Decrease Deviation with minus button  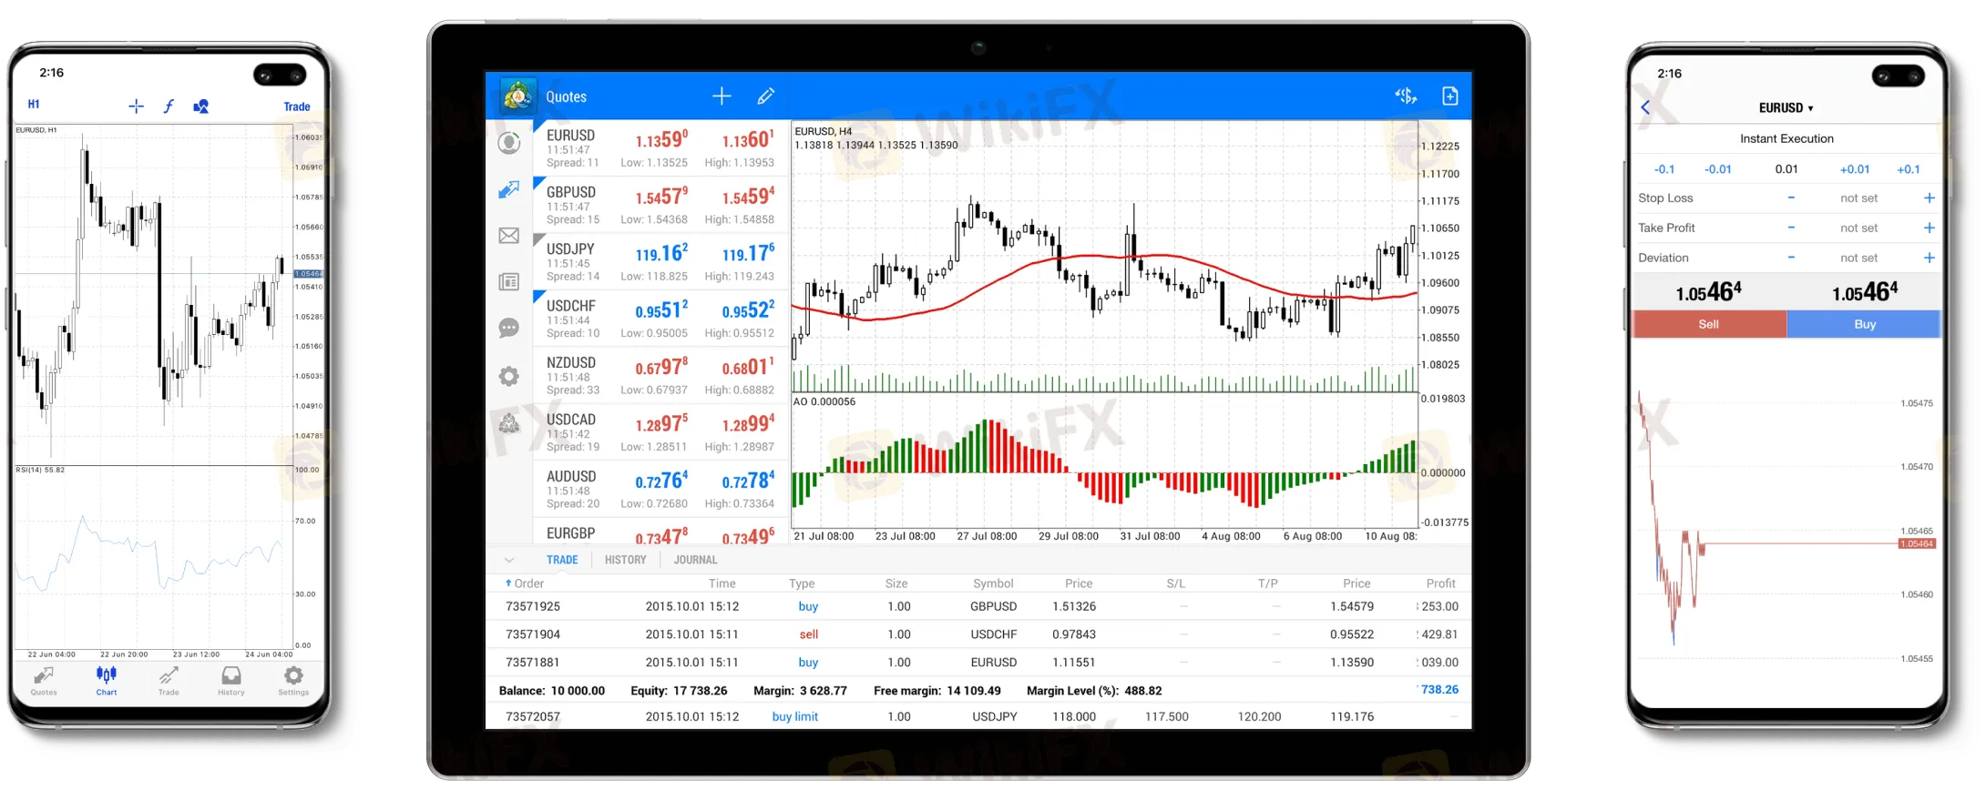1791,258
